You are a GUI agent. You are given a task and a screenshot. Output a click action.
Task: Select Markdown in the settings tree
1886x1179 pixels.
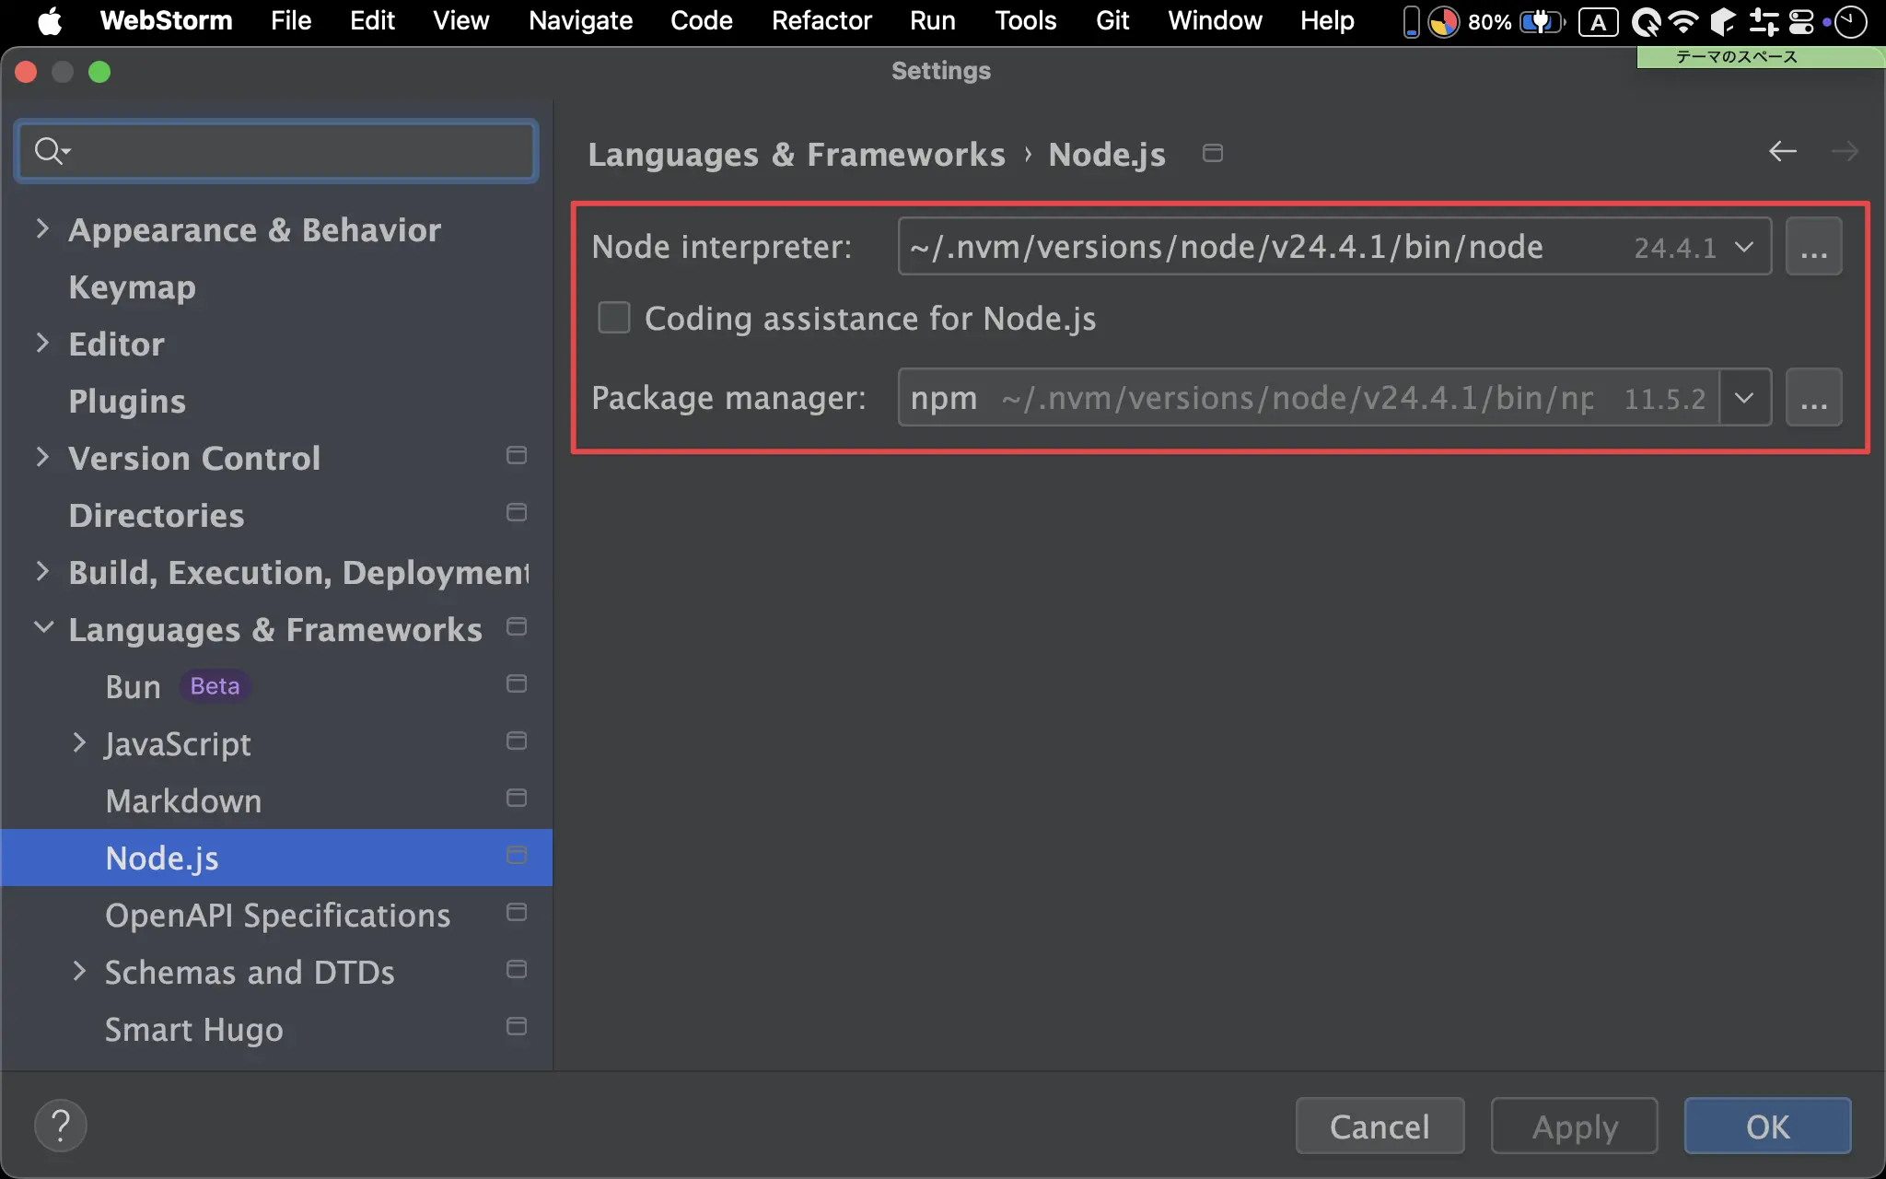tap(183, 800)
